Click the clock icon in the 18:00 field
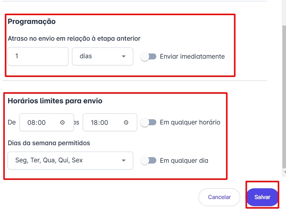This screenshot has height=211, width=286. click(x=126, y=123)
